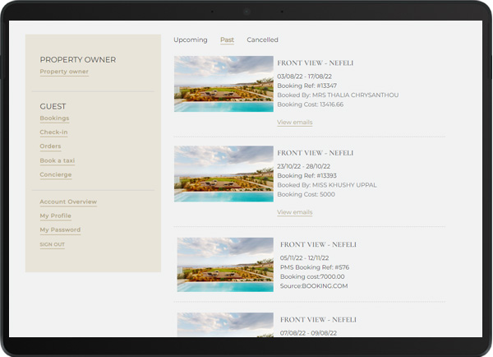Click SIGN OUT
Image resolution: width=493 pixels, height=357 pixels.
point(53,244)
